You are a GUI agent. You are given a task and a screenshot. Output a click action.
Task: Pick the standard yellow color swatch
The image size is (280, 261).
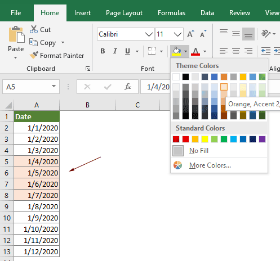(x=205, y=139)
